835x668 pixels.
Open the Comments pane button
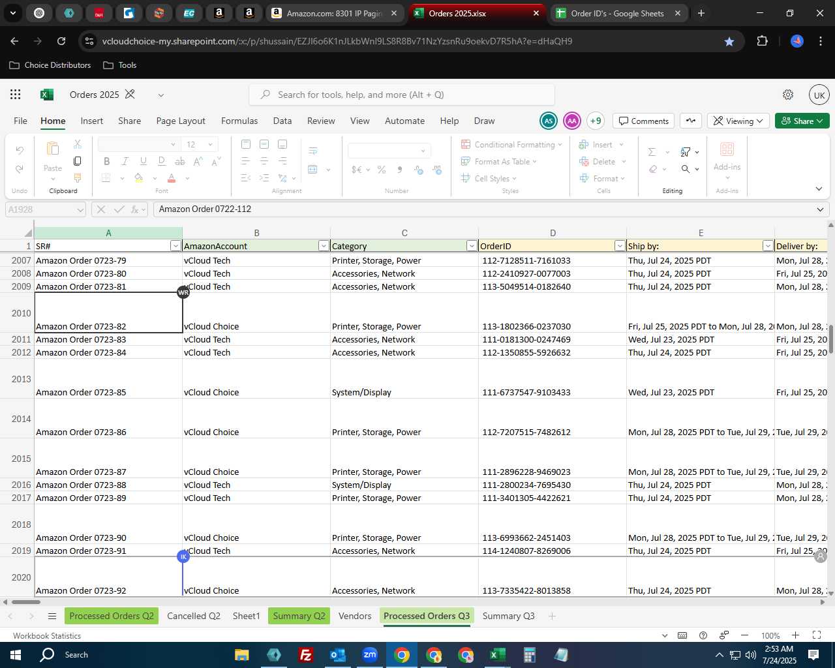tap(644, 121)
